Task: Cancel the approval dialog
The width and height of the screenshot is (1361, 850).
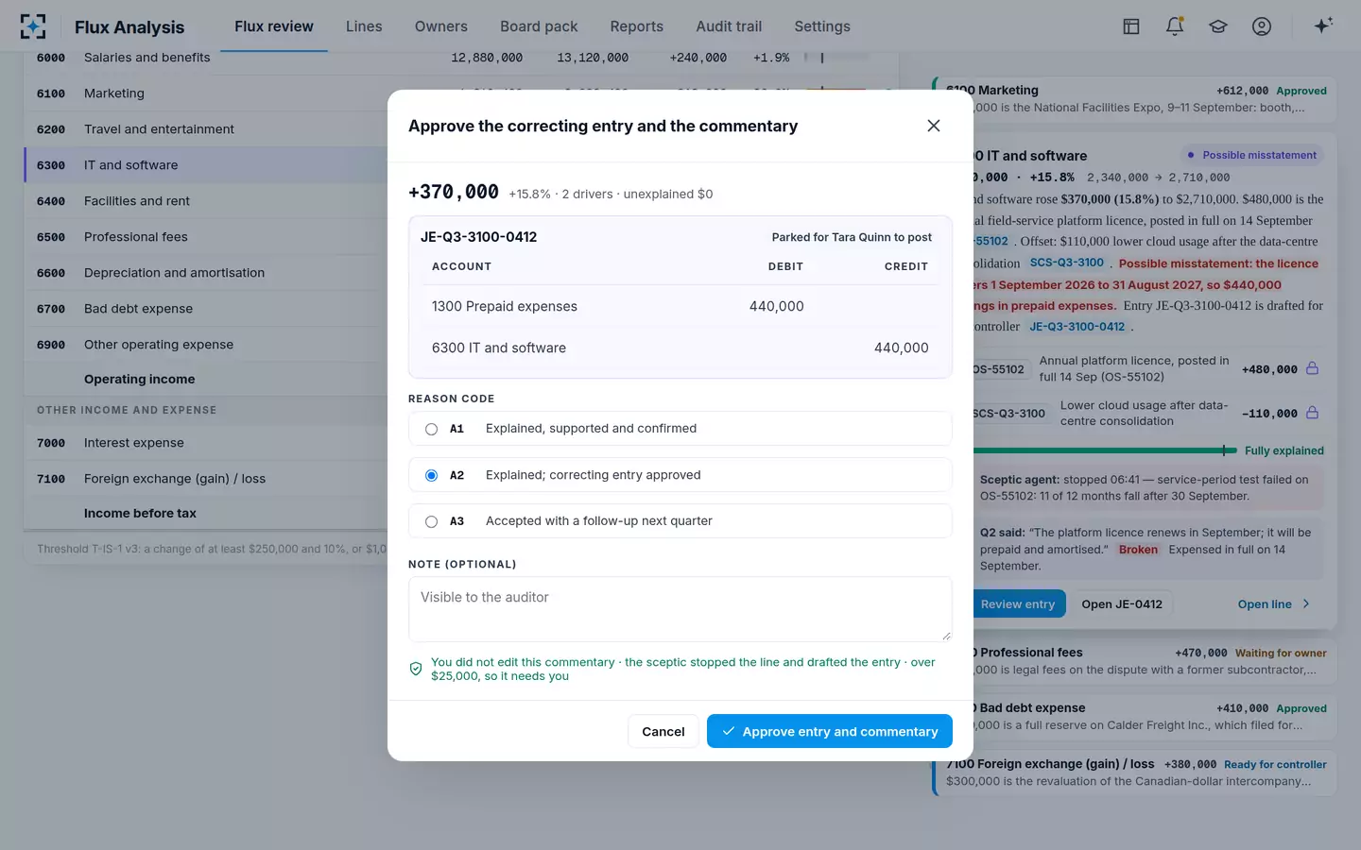Action: pos(663,731)
